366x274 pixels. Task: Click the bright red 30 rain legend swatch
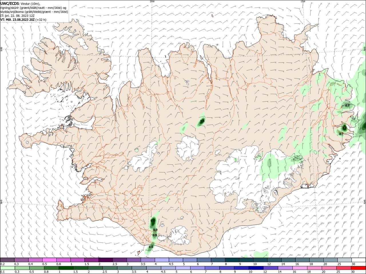(x=358, y=268)
